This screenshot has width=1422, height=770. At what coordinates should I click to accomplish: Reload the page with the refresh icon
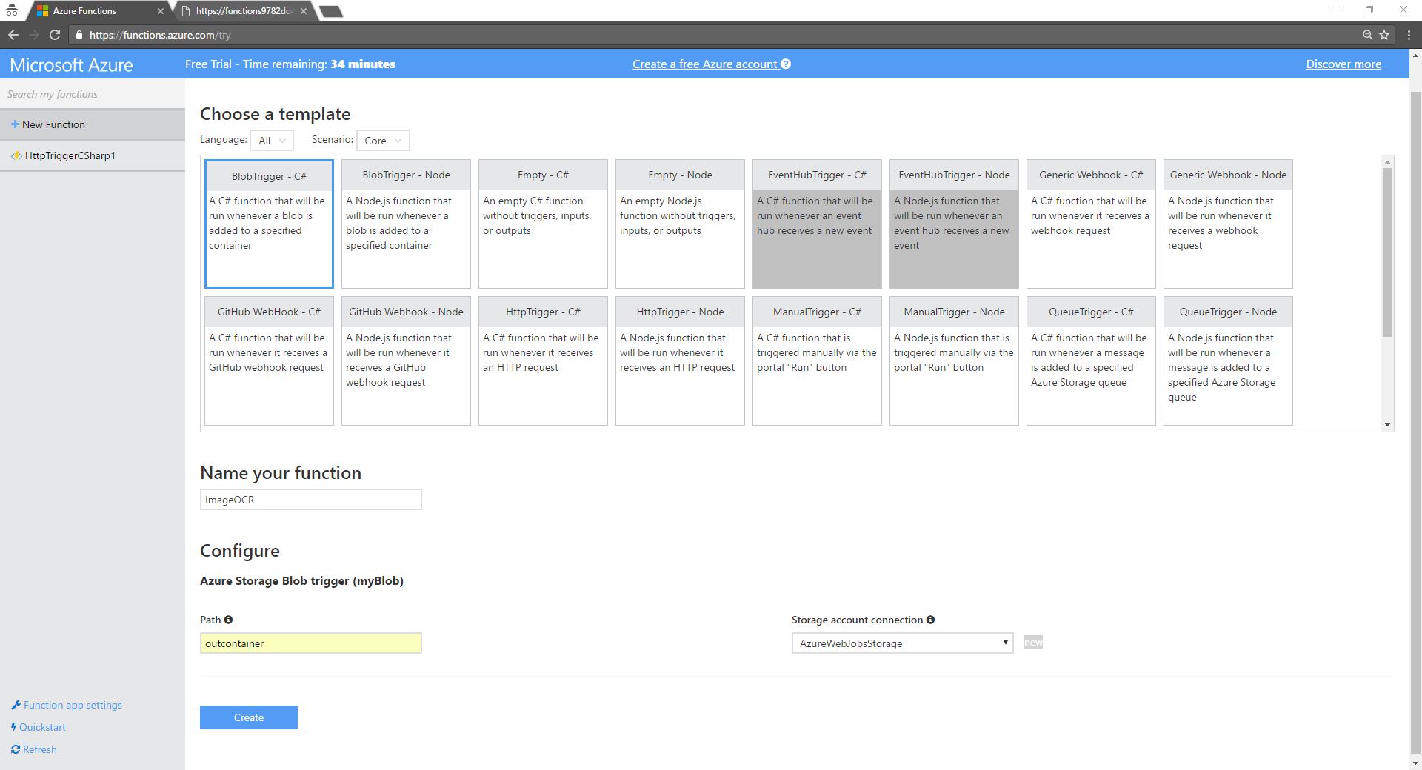[x=54, y=35]
